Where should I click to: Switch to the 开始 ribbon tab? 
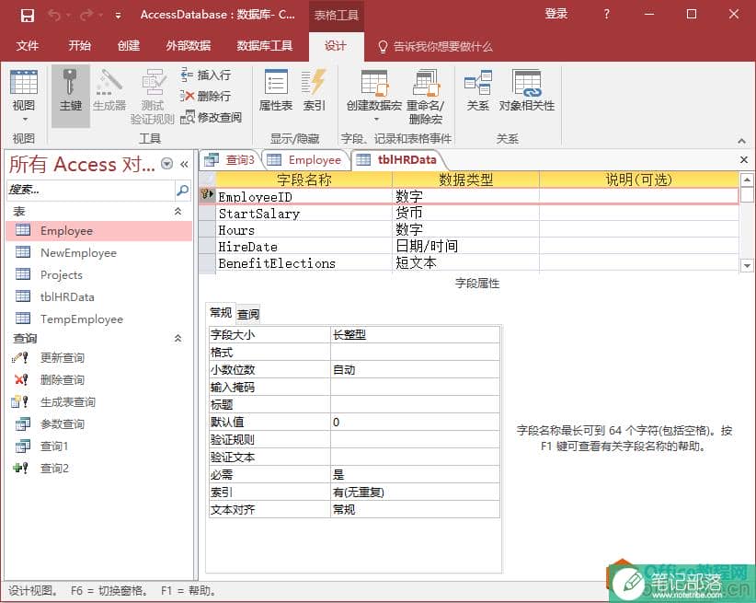[79, 46]
